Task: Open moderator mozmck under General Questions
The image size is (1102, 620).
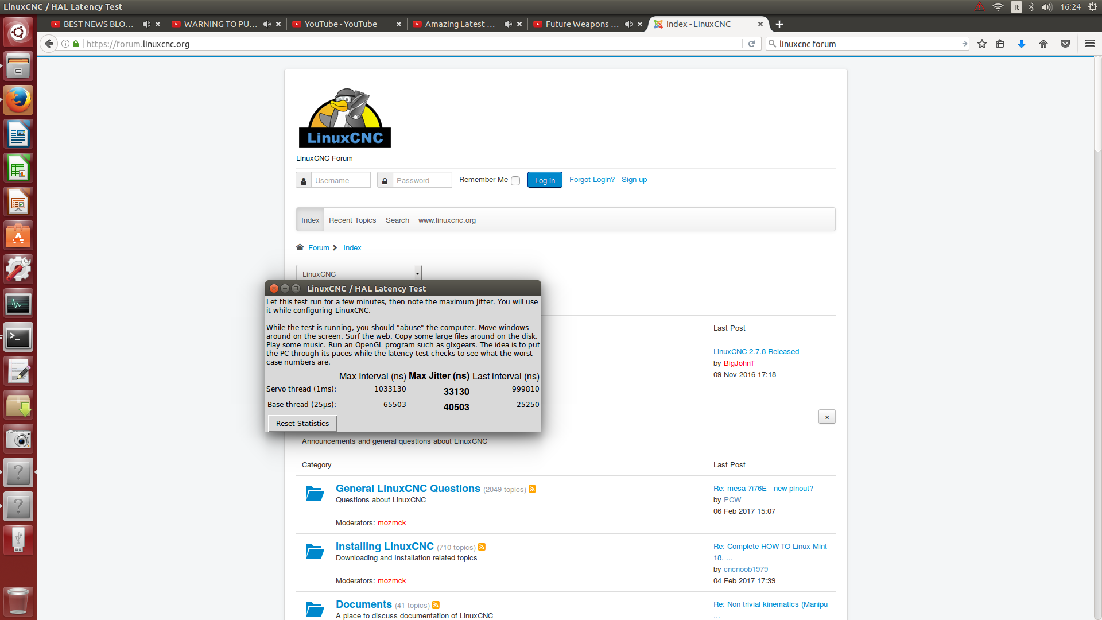Action: [391, 523]
